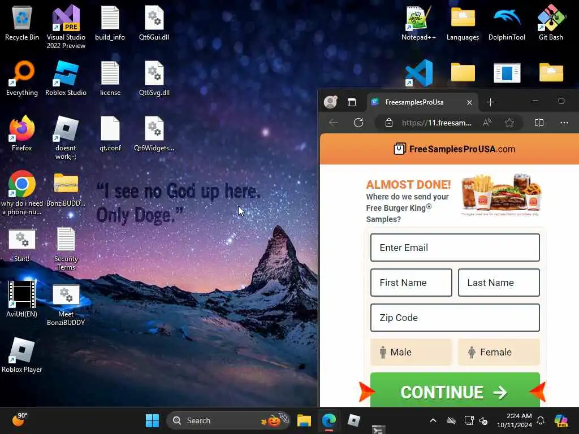579x434 pixels.
Task: Click the taskbar Search box
Action: pyautogui.click(x=228, y=420)
